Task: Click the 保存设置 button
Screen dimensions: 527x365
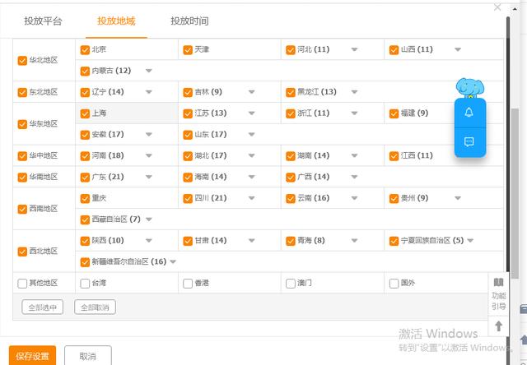Action: [x=32, y=356]
